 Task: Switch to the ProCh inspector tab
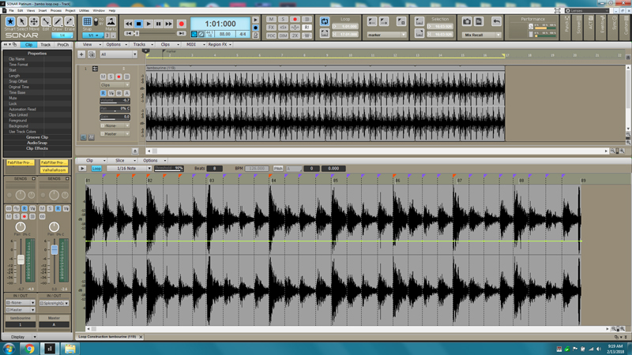(62, 45)
